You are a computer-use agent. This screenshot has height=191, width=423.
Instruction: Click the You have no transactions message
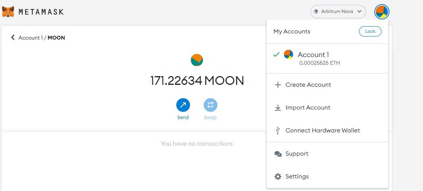tap(197, 143)
